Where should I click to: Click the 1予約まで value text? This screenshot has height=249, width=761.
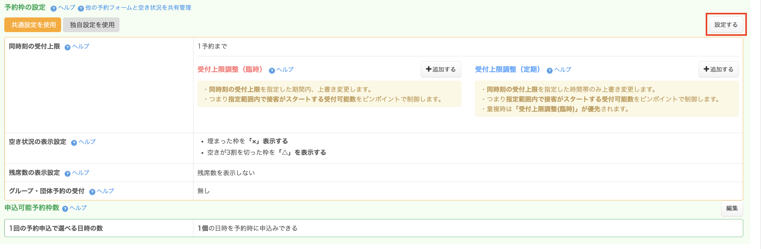click(x=212, y=46)
